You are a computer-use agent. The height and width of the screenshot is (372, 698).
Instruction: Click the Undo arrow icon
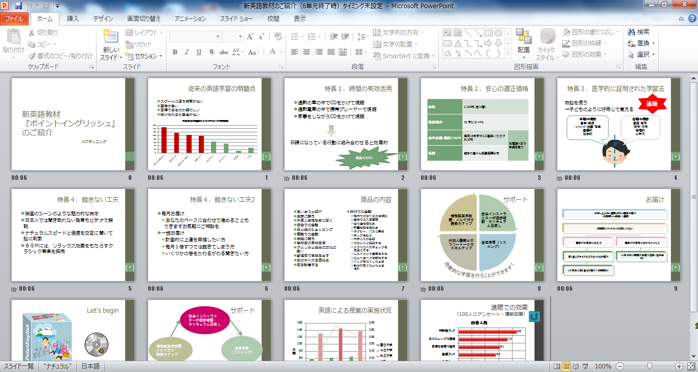(29, 6)
